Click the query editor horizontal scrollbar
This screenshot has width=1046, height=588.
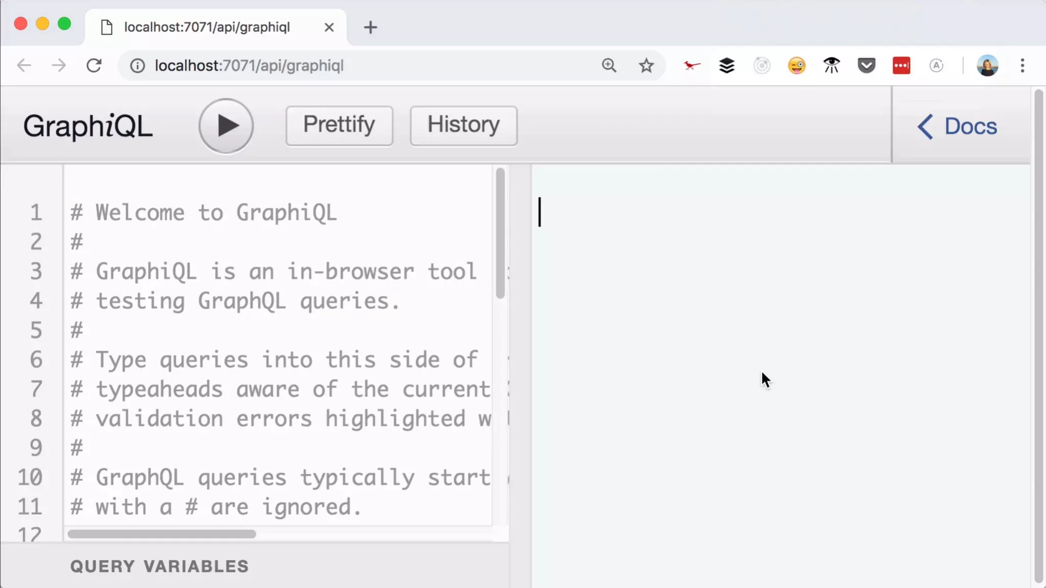(161, 534)
